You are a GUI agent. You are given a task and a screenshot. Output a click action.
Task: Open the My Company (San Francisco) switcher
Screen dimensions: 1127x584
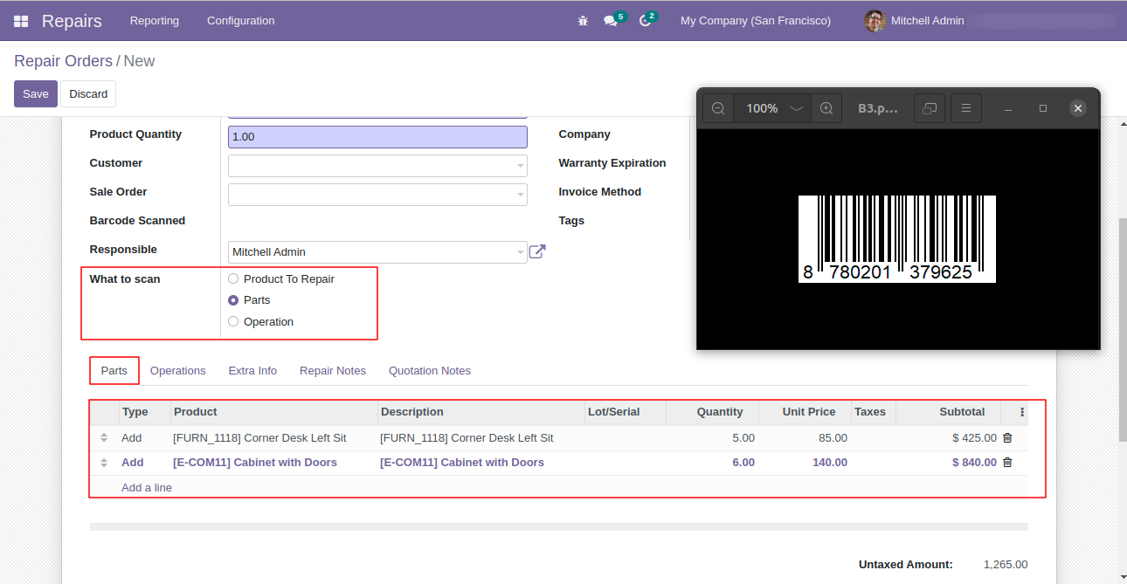(x=756, y=21)
